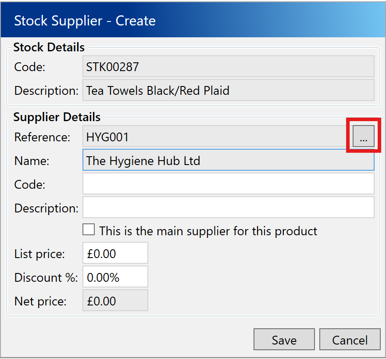The width and height of the screenshot is (386, 359).
Task: Focus the empty supplier Code input field
Action: [x=228, y=184]
